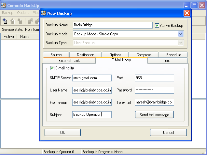Image resolution: width=207 pixels, height=155 pixels.
Task: Maximize the Comodo BackUp main window
Action: [x=194, y=6]
